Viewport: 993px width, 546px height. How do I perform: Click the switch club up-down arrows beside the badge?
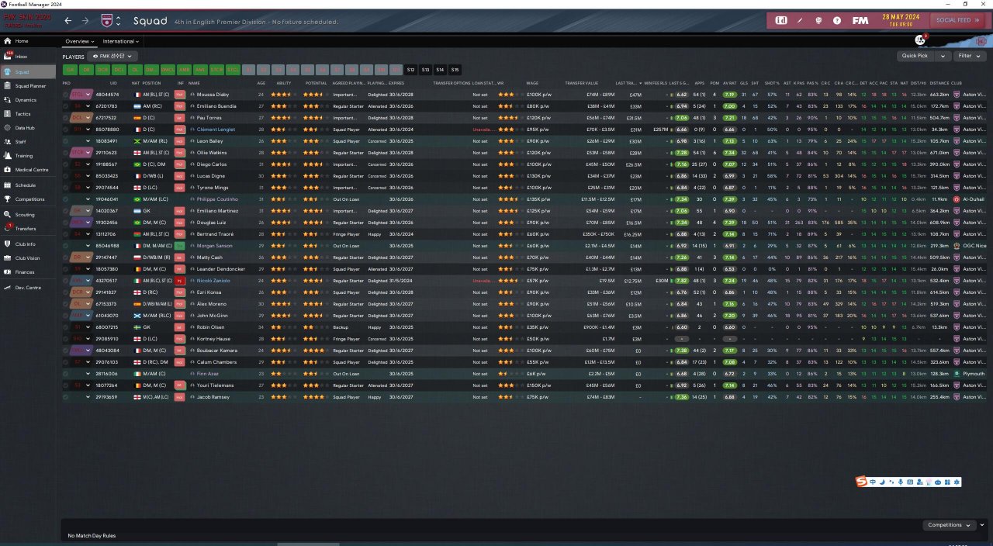coord(118,21)
